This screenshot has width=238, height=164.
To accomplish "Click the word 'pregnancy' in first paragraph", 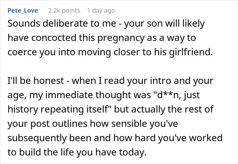I will pyautogui.click(x=121, y=38).
